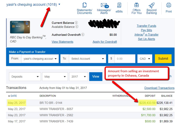Click info icon beside Authorized Overdraft
The height and width of the screenshot is (126, 177).
[x=83, y=35]
